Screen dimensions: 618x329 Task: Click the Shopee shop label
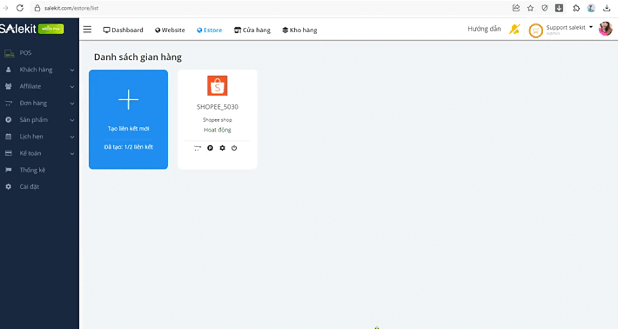coord(218,119)
